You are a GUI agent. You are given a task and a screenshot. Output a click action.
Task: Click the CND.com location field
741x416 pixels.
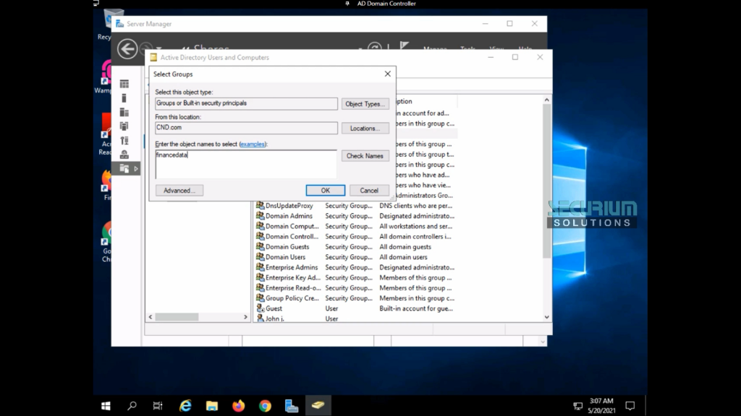coord(246,128)
